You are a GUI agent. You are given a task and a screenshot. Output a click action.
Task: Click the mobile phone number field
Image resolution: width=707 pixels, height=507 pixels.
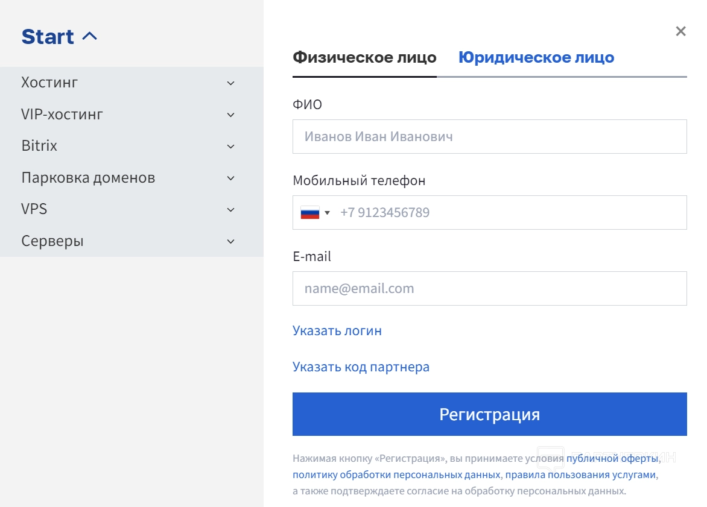click(510, 213)
